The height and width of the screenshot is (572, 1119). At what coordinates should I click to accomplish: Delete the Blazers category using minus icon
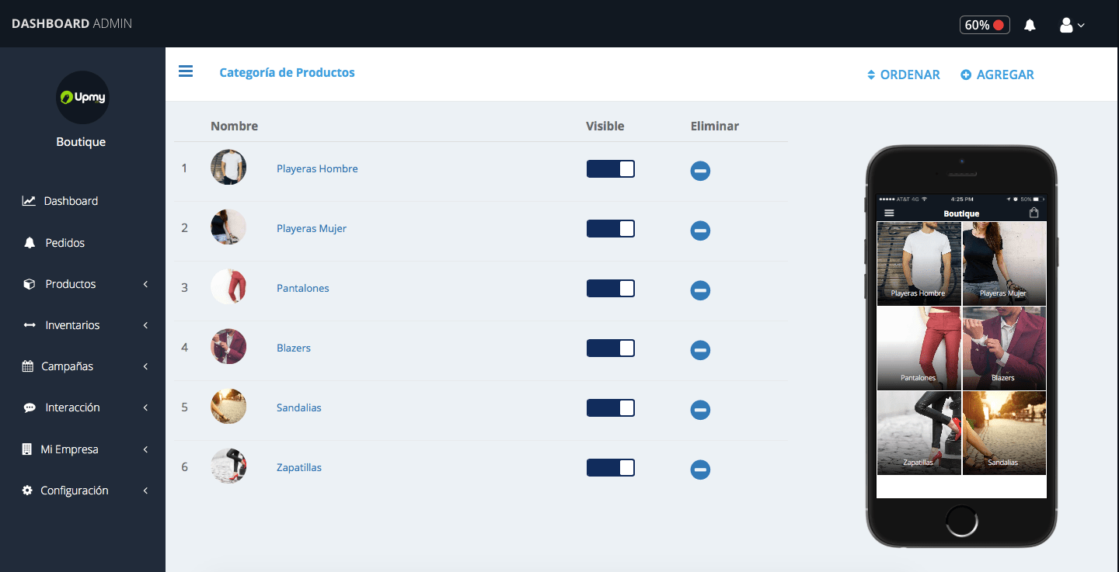[x=699, y=350]
